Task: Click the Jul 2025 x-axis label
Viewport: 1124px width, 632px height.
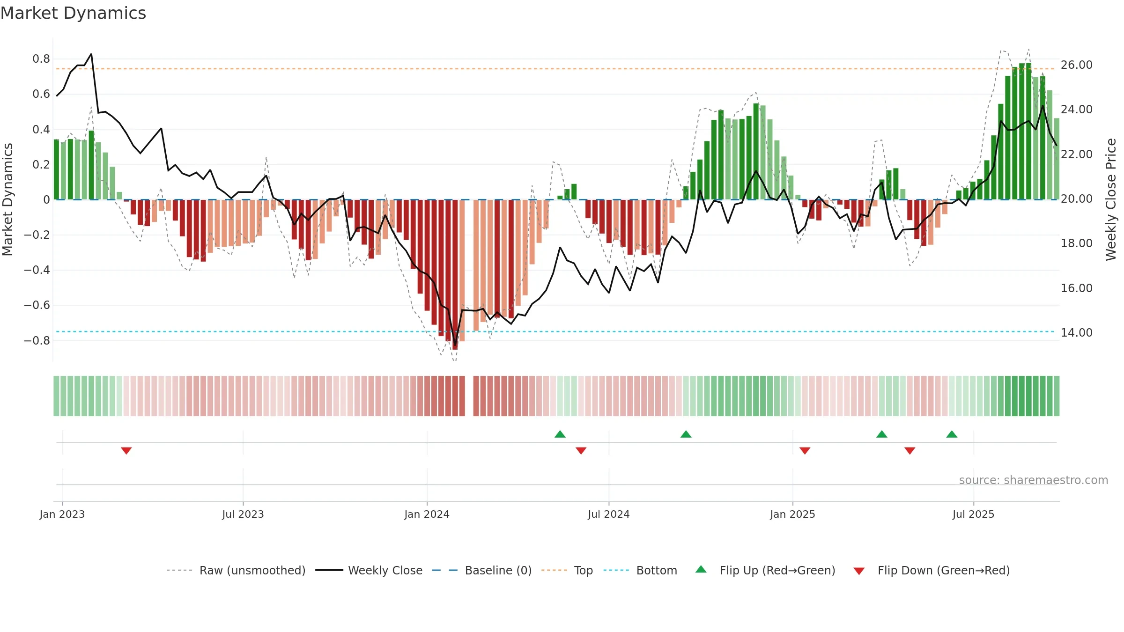Action: point(974,514)
